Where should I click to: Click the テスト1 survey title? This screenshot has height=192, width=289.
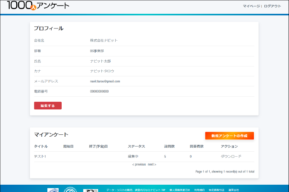point(40,156)
